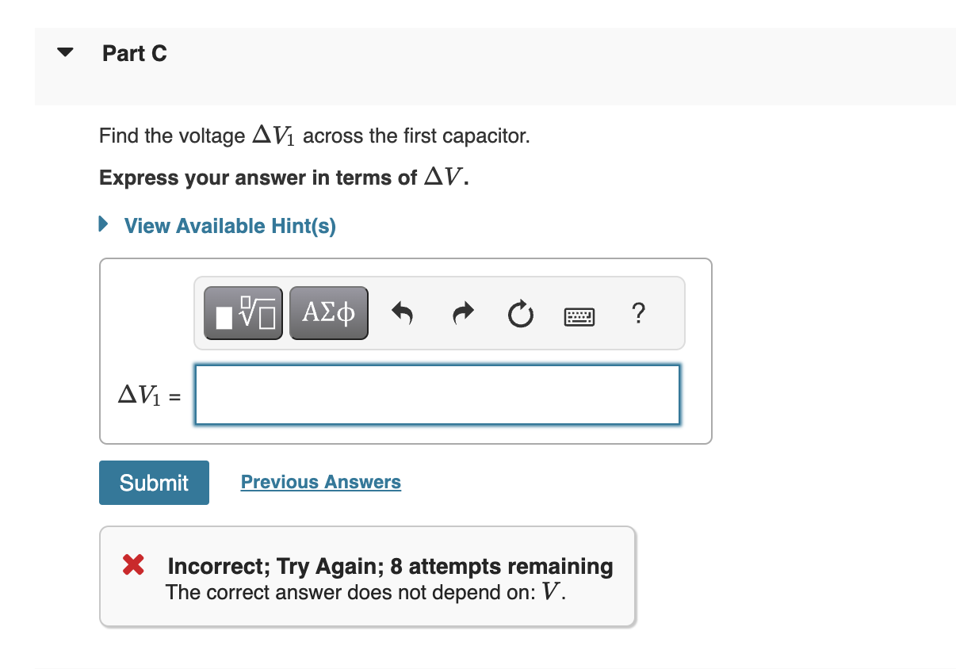Open the math templates palette
Image resolution: width=956 pixels, height=669 pixels.
pyautogui.click(x=243, y=312)
